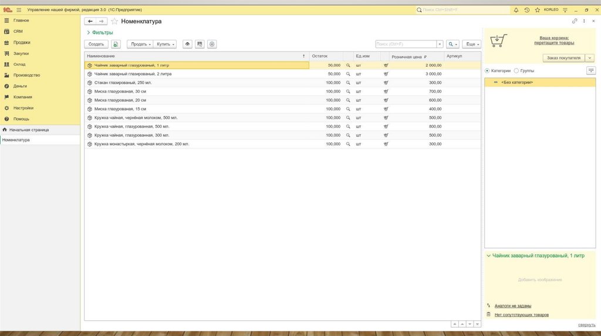This screenshot has width=601, height=336.
Task: Expand the Фильтры section
Action: click(100, 33)
